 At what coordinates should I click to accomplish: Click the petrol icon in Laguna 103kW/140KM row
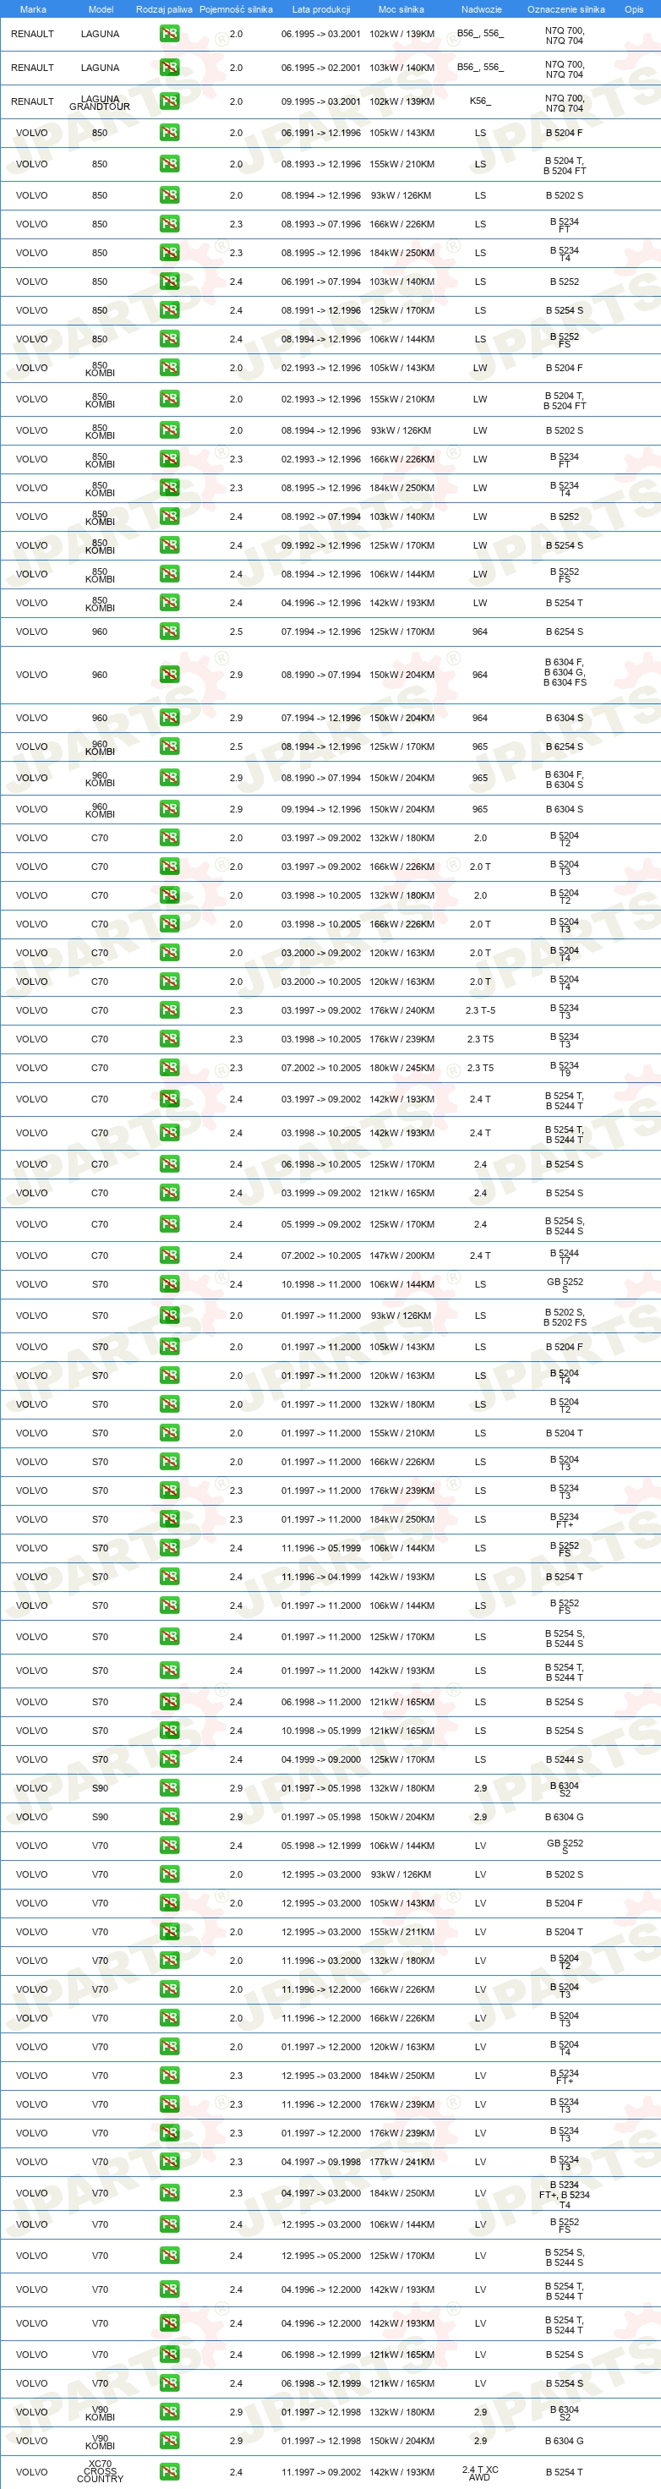click(169, 68)
